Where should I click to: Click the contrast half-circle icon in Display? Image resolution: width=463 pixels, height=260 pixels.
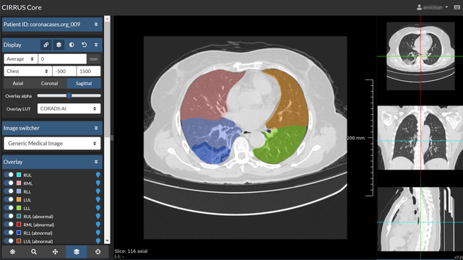click(x=72, y=45)
